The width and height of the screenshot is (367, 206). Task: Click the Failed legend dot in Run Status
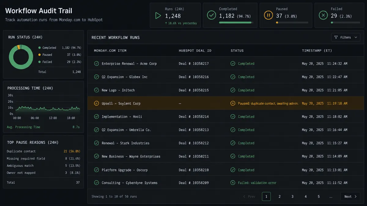click(39, 62)
